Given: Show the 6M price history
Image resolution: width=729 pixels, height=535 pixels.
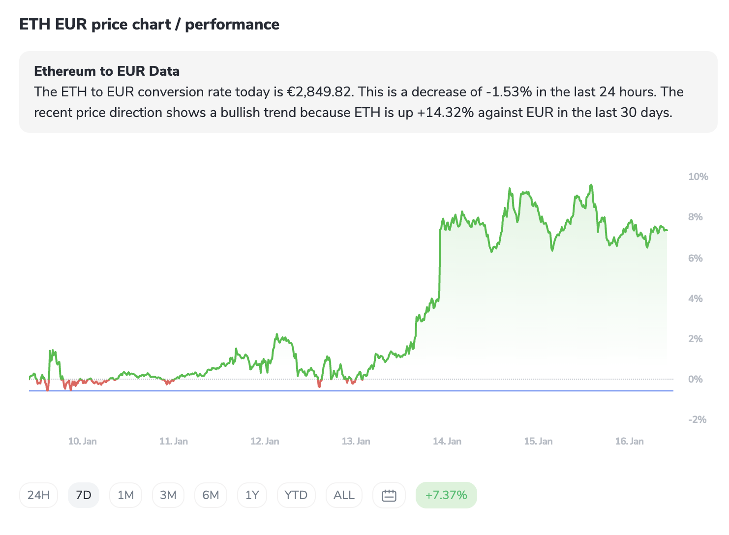Looking at the screenshot, I should click(211, 495).
